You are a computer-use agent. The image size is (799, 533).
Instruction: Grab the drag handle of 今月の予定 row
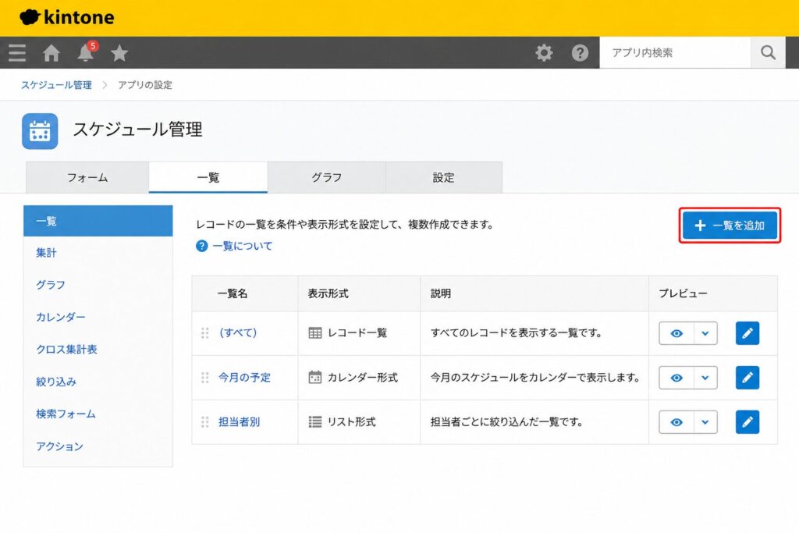[205, 378]
